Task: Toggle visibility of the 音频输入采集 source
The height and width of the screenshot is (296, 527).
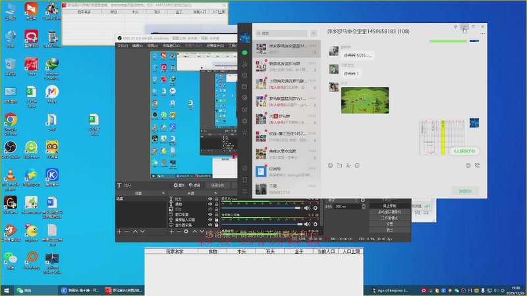Action: [x=210, y=220]
